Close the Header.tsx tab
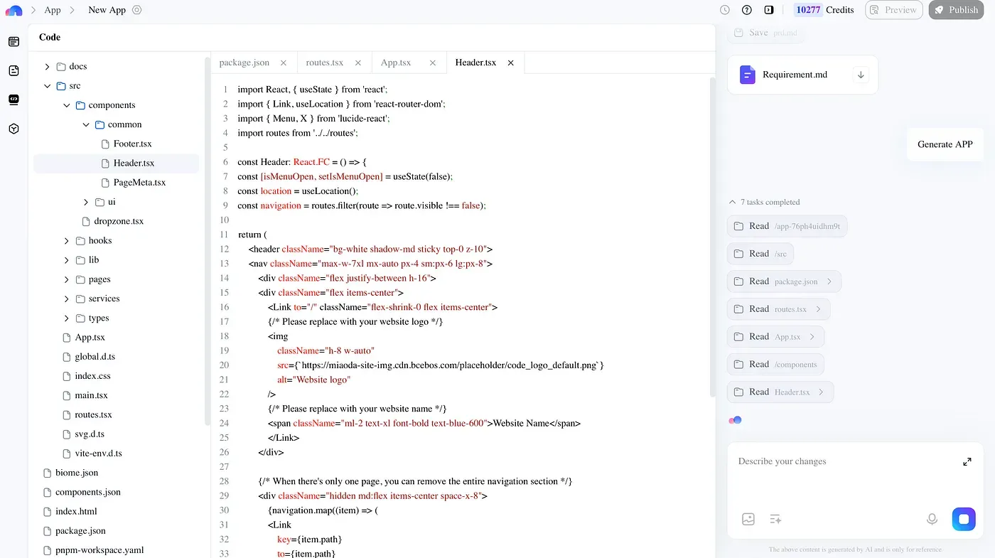The image size is (995, 558). pos(510,63)
